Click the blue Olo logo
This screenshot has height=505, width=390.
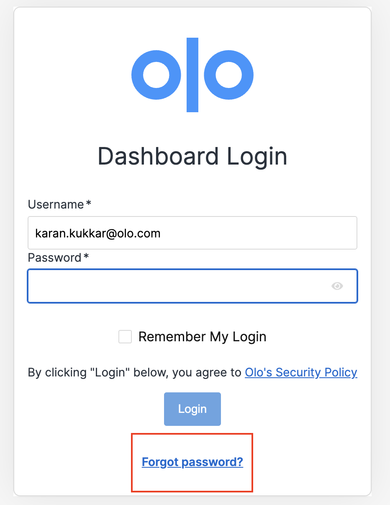coord(192,75)
